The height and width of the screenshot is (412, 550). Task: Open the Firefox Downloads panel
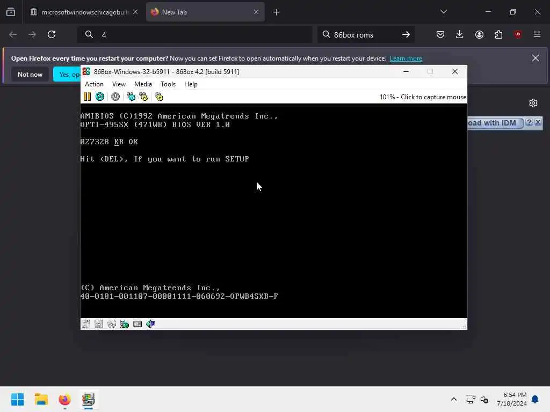click(x=460, y=34)
